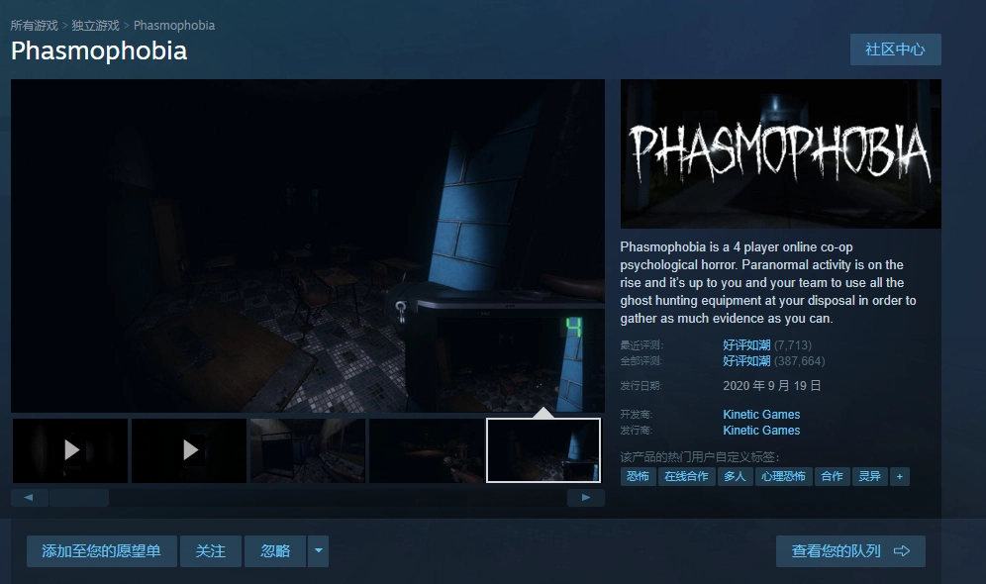
Task: Go to 所有游戏 breadcrumb link
Action: point(34,25)
